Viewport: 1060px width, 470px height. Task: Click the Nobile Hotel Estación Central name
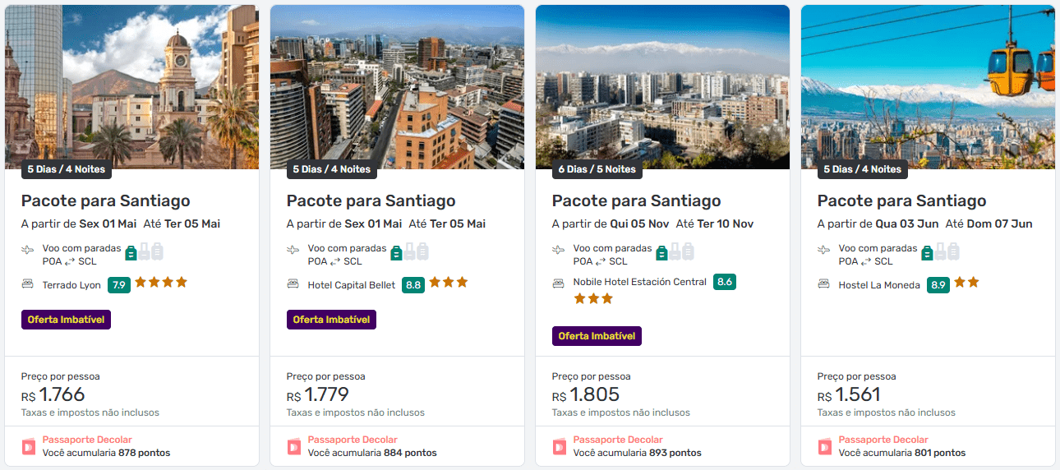point(639,282)
